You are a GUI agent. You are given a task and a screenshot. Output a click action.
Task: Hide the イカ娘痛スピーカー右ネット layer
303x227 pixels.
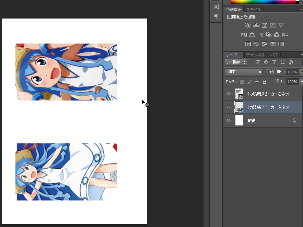pos(229,94)
